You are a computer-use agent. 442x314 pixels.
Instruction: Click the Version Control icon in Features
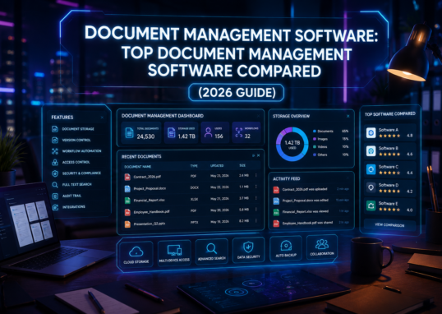click(x=55, y=140)
